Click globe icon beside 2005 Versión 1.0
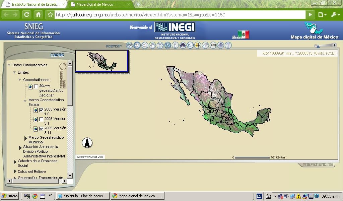Screen dimensions: 343x201 click(36, 110)
